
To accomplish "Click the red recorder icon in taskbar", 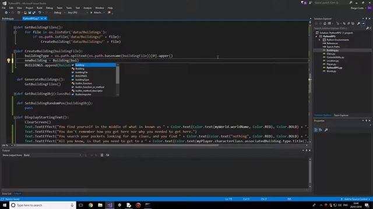I will click(x=138, y=205).
